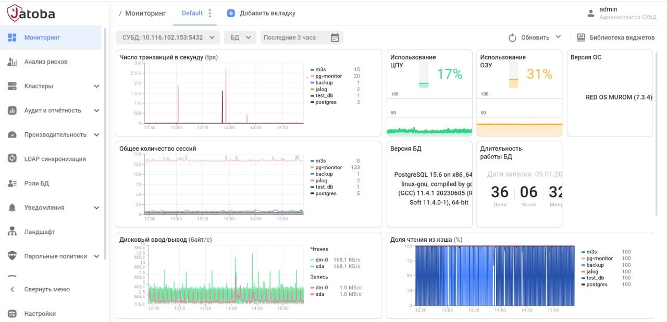667x322 pixels.
Task: Click the Производительность gauge icon
Action: coord(12,134)
